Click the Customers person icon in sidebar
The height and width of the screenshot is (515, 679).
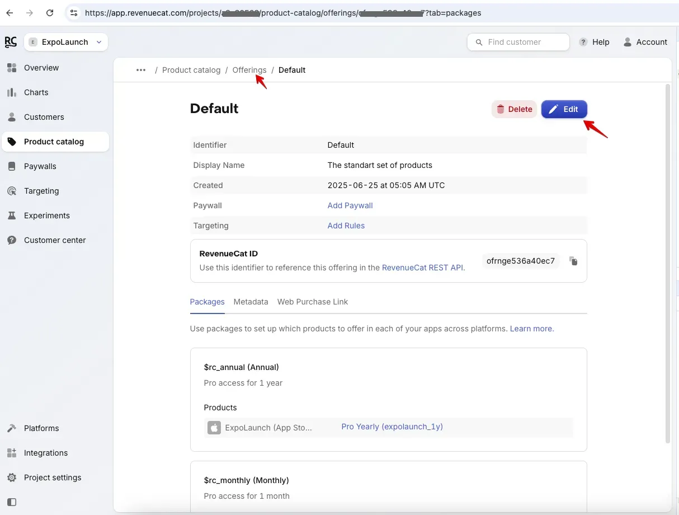point(12,117)
